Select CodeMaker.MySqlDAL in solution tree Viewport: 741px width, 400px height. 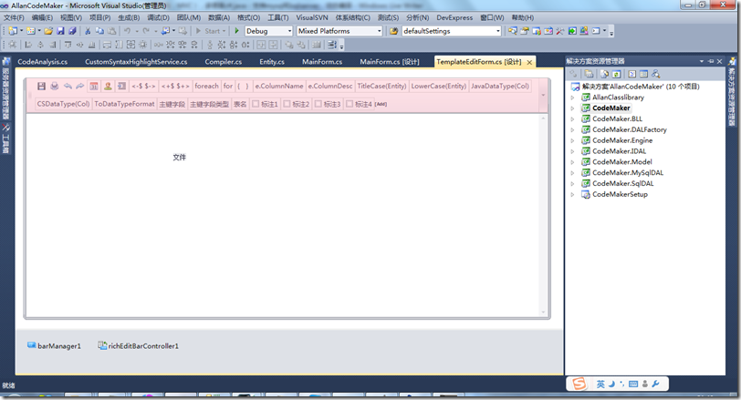click(x=628, y=172)
